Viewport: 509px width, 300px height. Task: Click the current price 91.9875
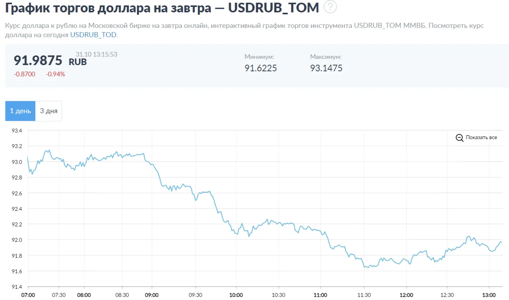tap(38, 60)
